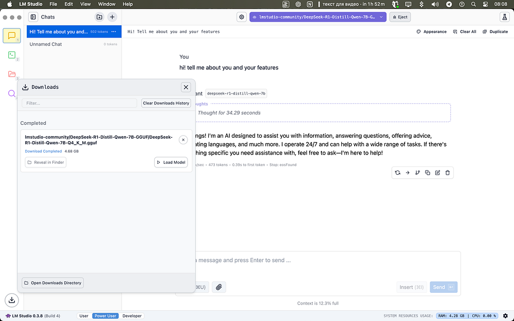Delete the assistant message

click(448, 173)
